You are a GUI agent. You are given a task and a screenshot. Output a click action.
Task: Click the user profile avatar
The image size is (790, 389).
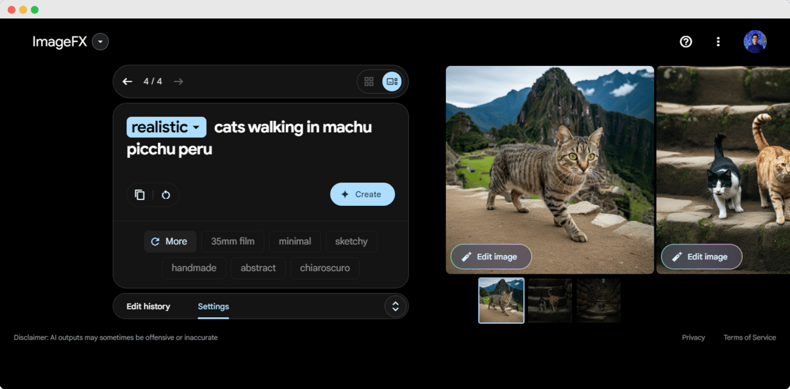pos(755,42)
